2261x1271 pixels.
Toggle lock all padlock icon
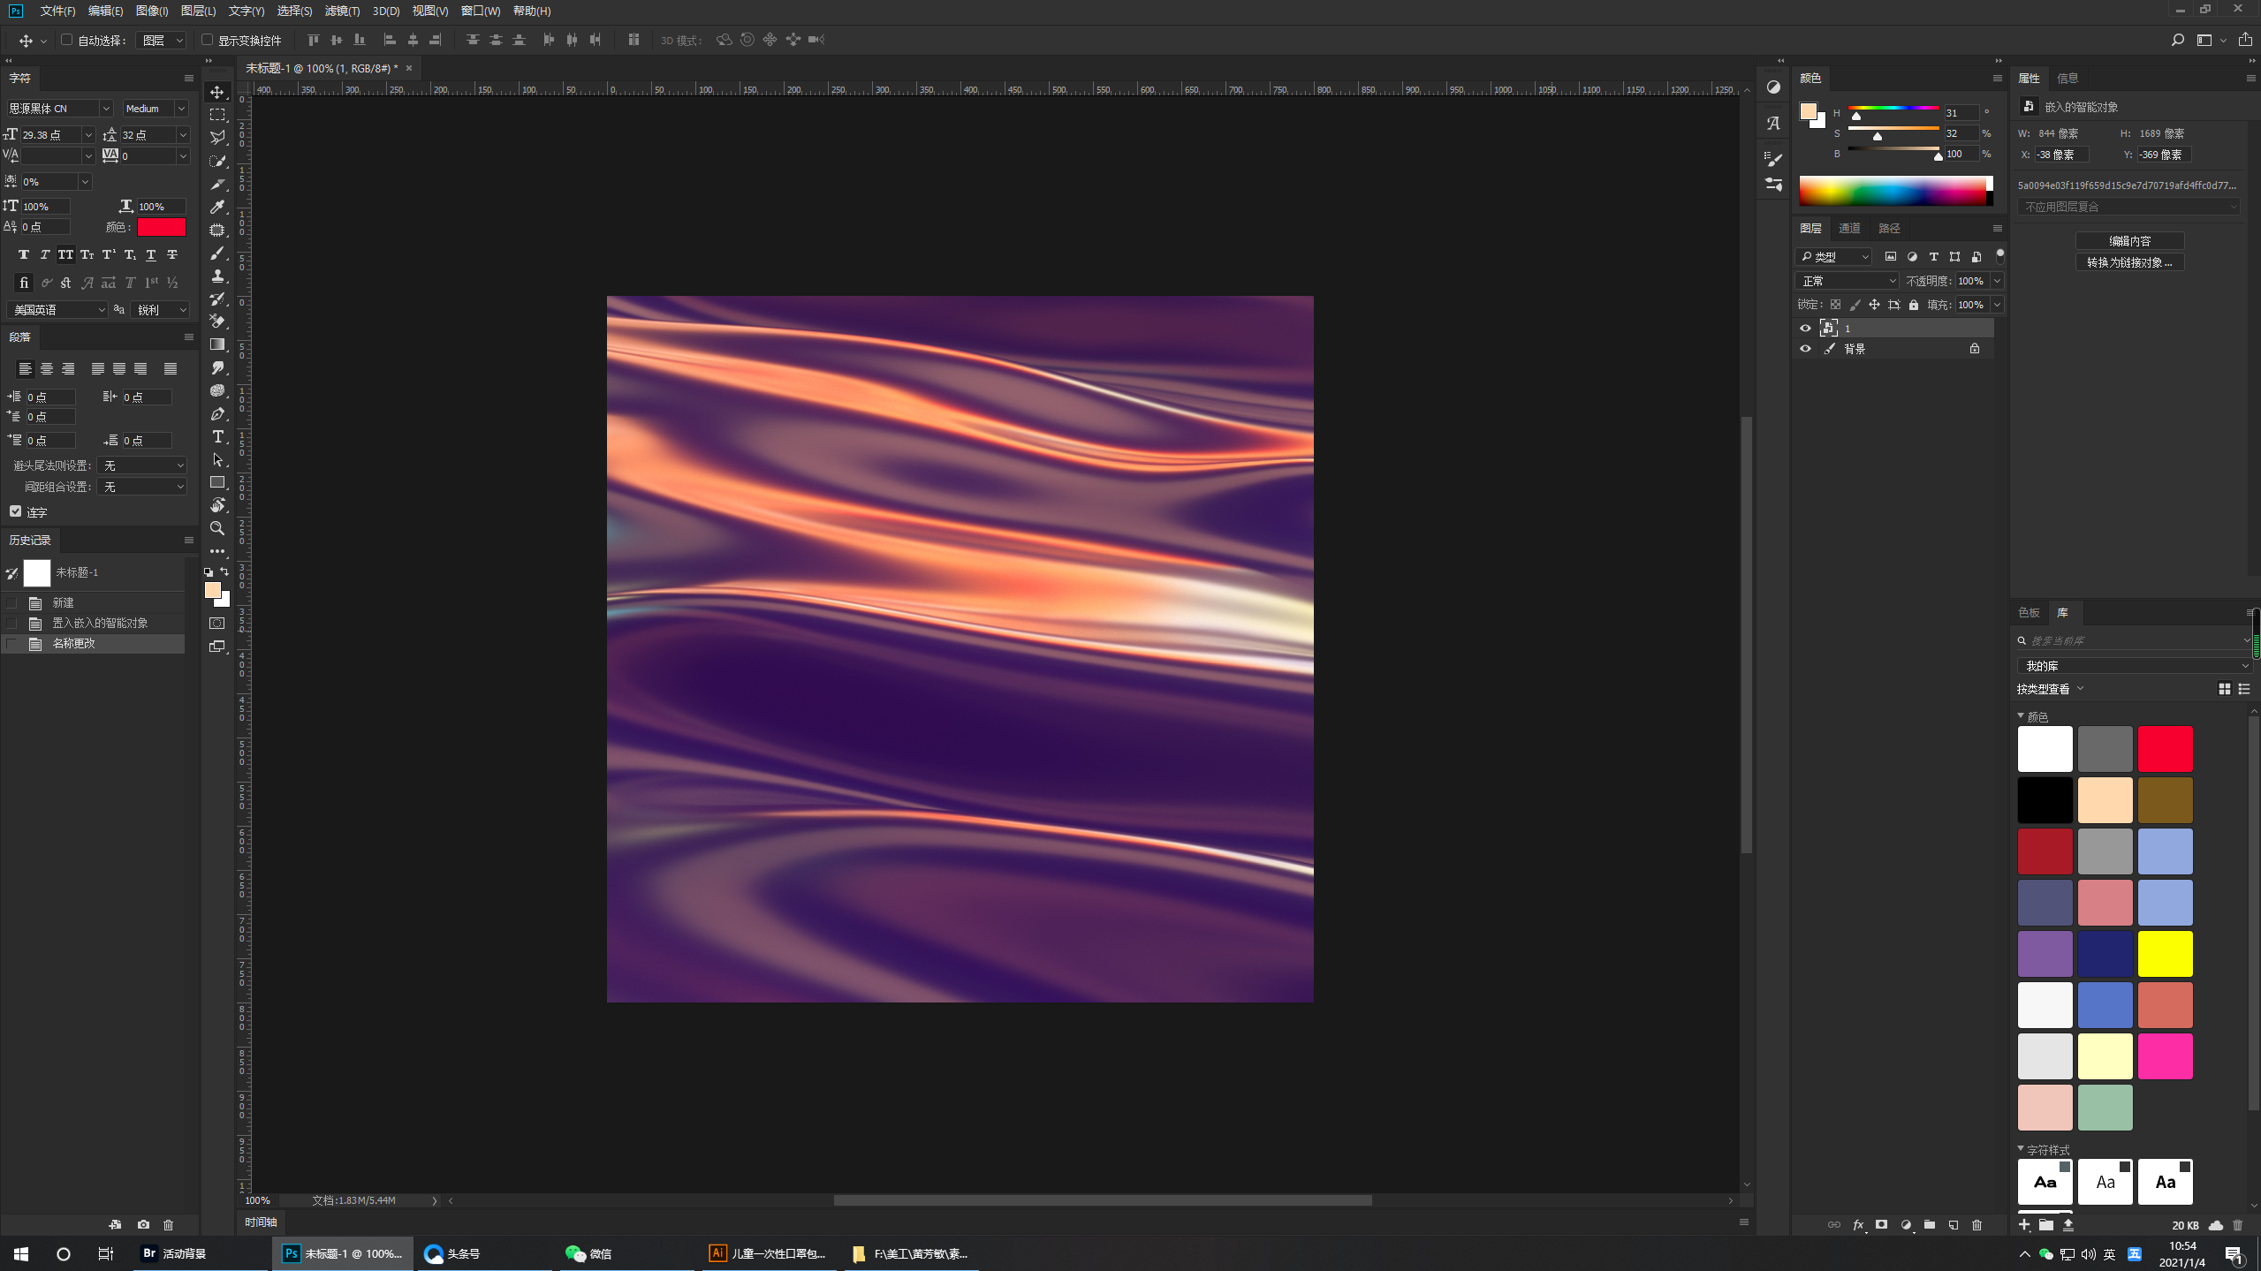coord(1914,305)
